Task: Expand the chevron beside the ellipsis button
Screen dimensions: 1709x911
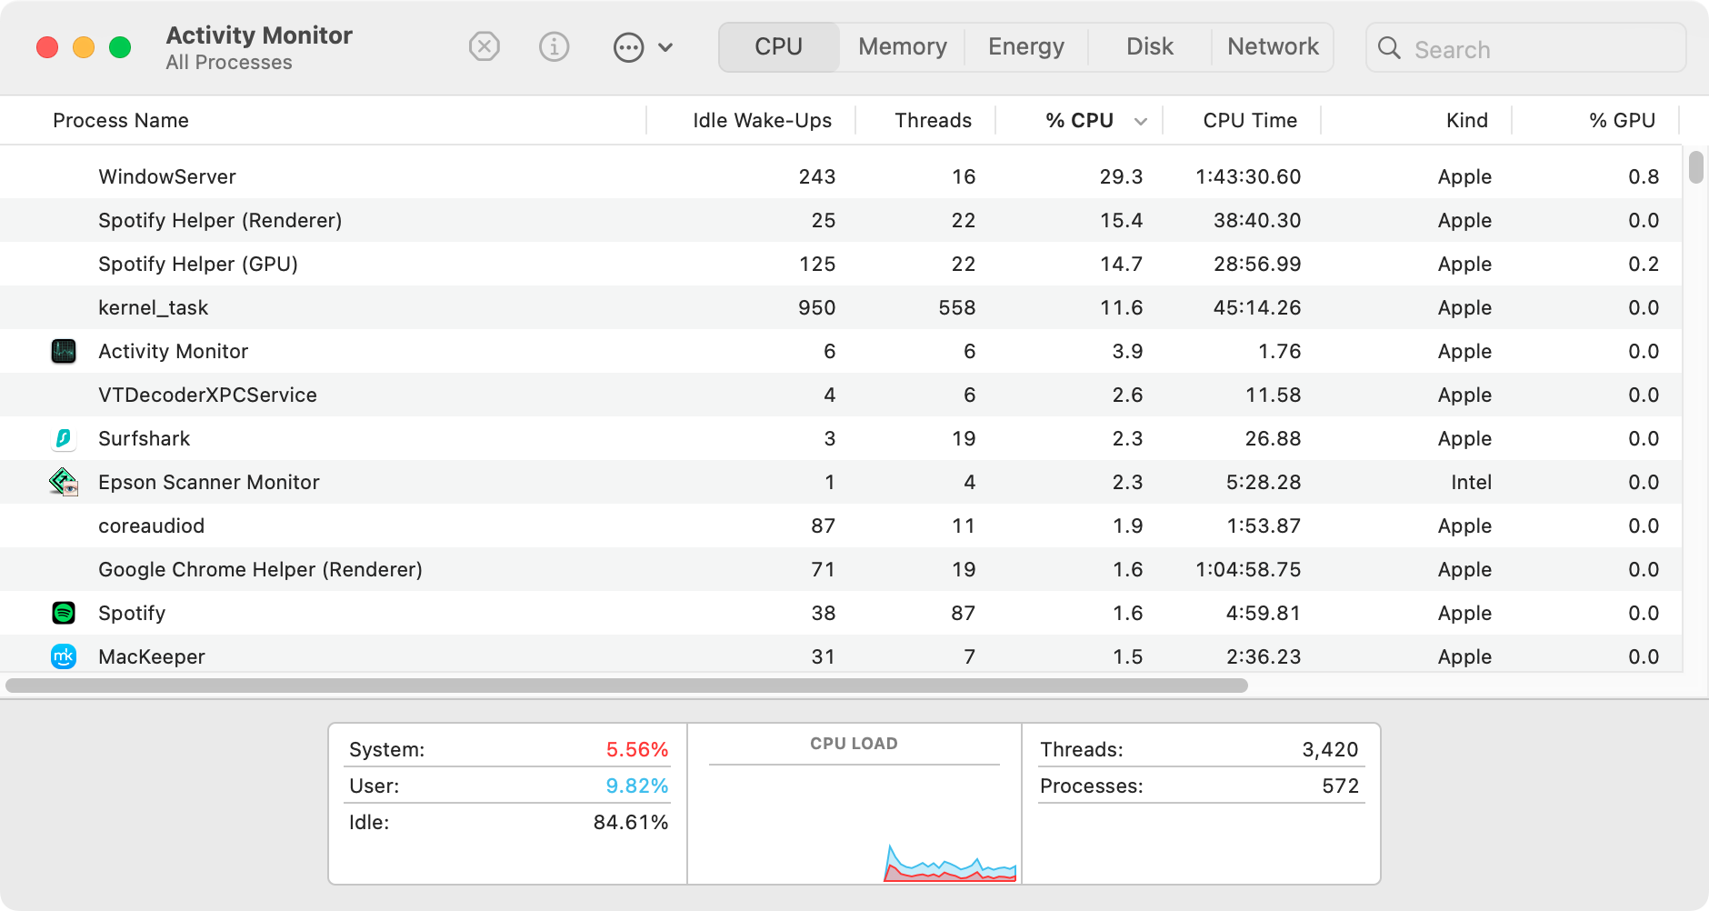Action: pos(668,47)
